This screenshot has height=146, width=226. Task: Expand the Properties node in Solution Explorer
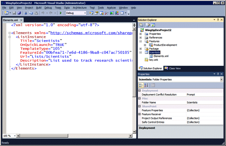[x=141, y=34]
